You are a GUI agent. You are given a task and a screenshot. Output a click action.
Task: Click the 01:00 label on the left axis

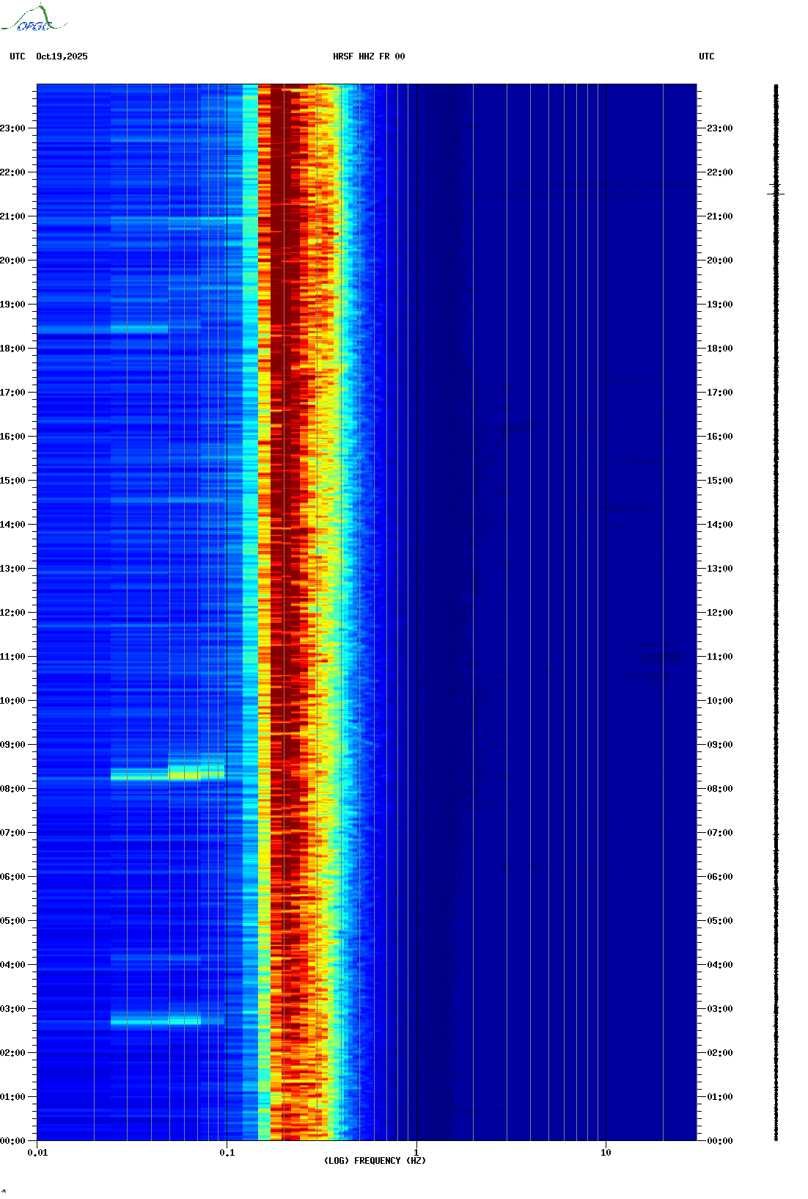click(x=12, y=1097)
